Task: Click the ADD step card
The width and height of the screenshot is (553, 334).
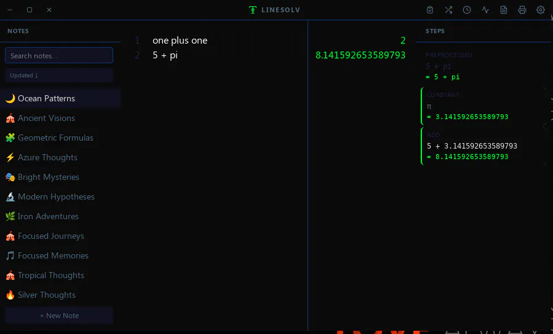Action: 483,146
